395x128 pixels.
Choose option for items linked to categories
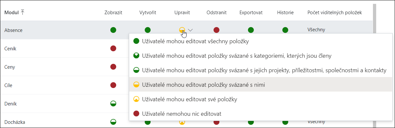click(259, 55)
